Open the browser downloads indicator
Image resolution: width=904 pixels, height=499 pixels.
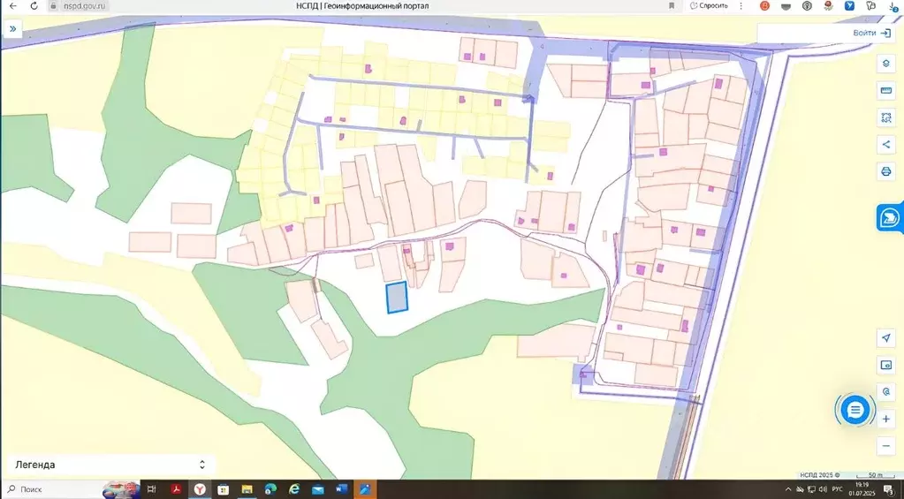tap(893, 6)
